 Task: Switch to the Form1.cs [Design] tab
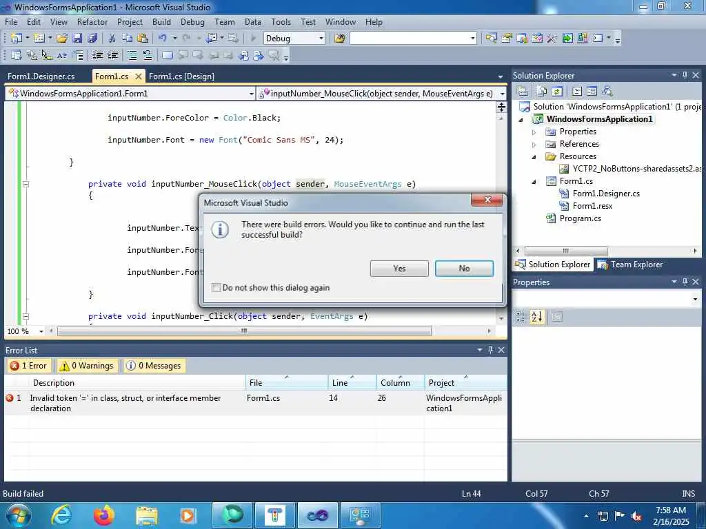pyautogui.click(x=181, y=76)
